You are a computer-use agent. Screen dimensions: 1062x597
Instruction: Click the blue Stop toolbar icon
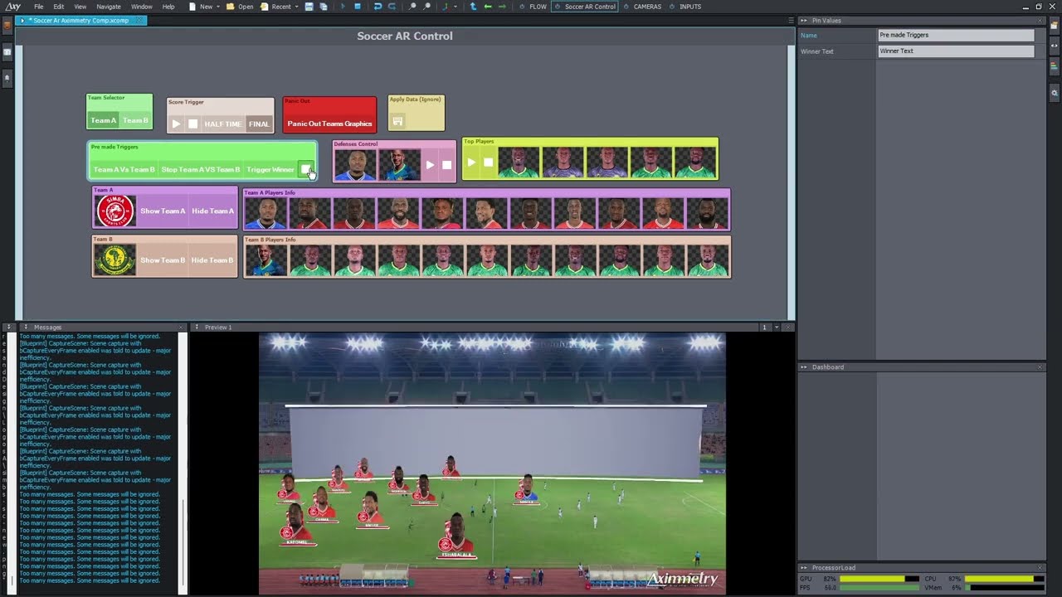pos(358,7)
